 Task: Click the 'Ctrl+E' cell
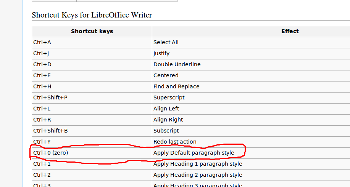[x=92, y=76]
